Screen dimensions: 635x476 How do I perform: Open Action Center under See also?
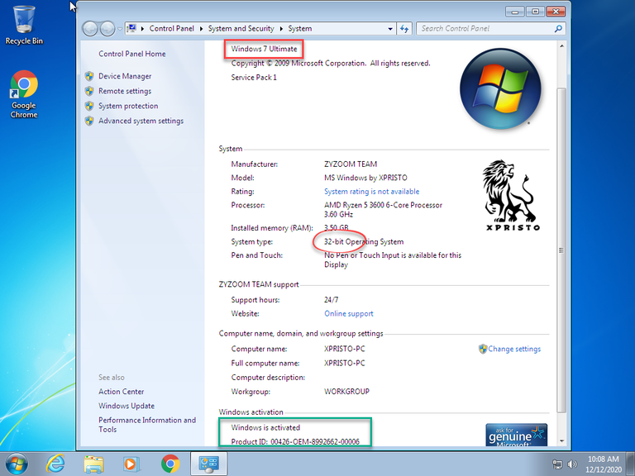[121, 392]
